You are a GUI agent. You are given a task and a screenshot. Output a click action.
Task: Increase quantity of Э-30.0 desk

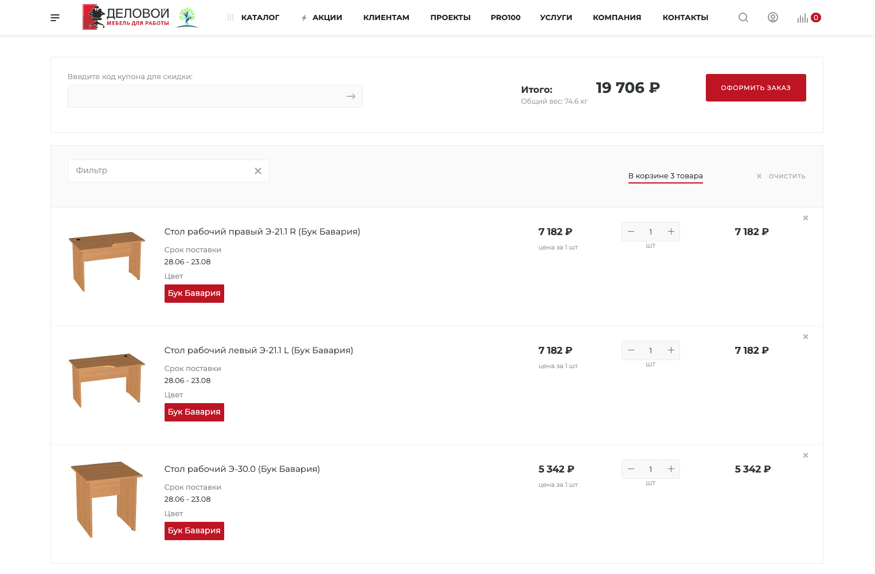(671, 469)
